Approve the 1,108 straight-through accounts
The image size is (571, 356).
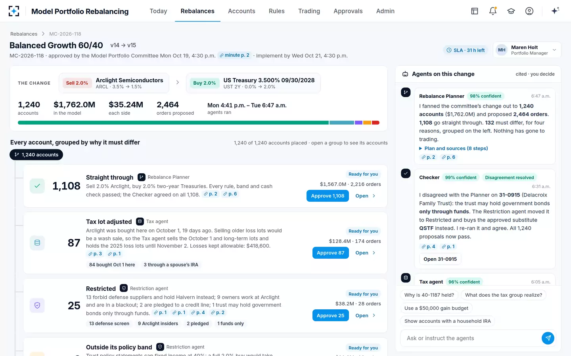click(328, 196)
